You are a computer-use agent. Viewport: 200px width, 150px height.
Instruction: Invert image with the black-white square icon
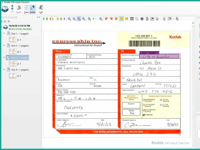coord(132,19)
